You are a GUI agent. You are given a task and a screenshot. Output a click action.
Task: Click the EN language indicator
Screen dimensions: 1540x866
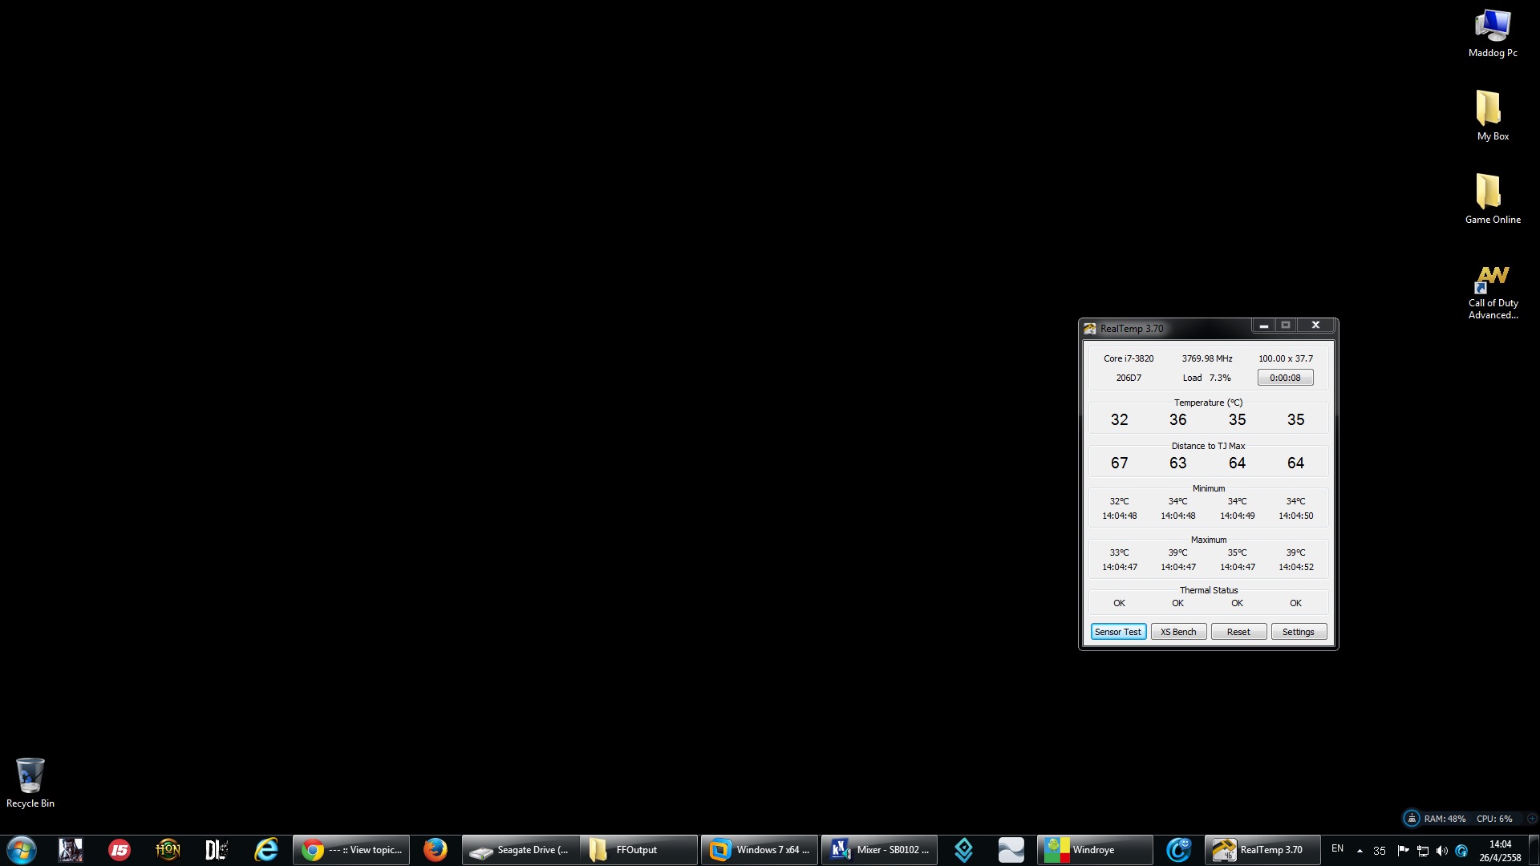pyautogui.click(x=1337, y=848)
